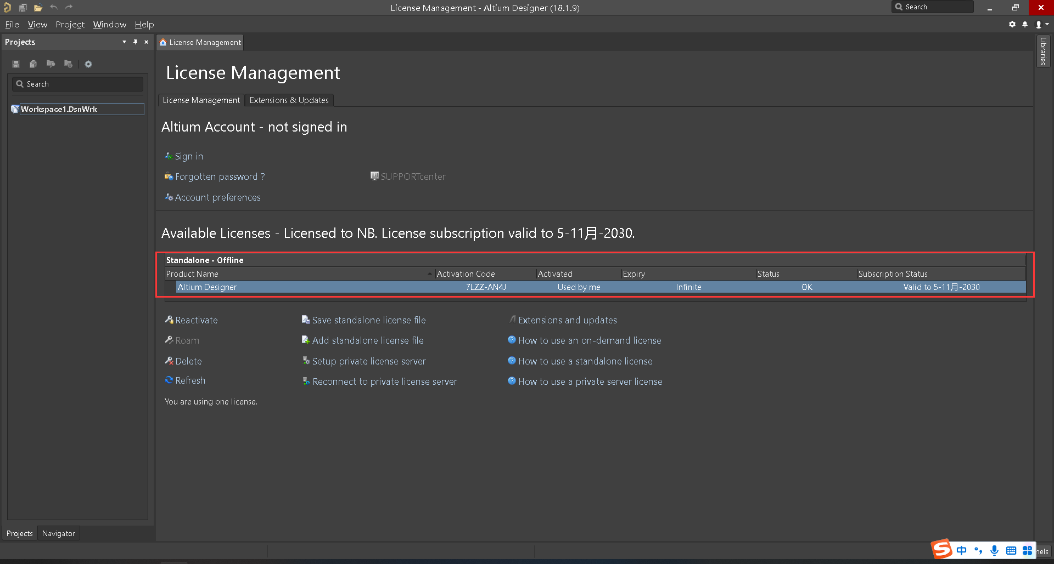
Task: Click the Reactivate link
Action: point(191,320)
